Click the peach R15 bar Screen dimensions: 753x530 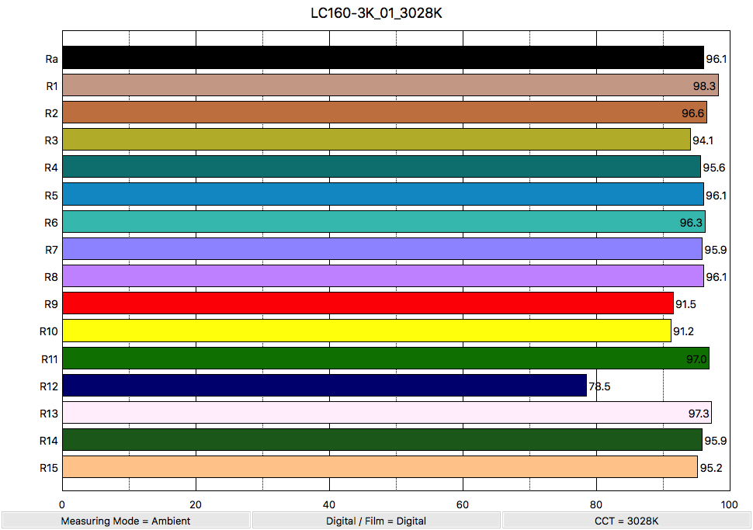pyautogui.click(x=379, y=467)
